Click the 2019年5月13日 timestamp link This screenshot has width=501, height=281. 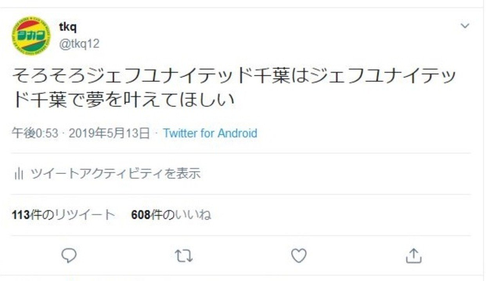(110, 134)
